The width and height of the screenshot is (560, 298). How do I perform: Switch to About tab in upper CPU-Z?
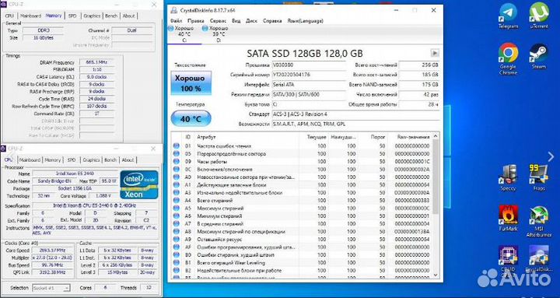point(128,16)
